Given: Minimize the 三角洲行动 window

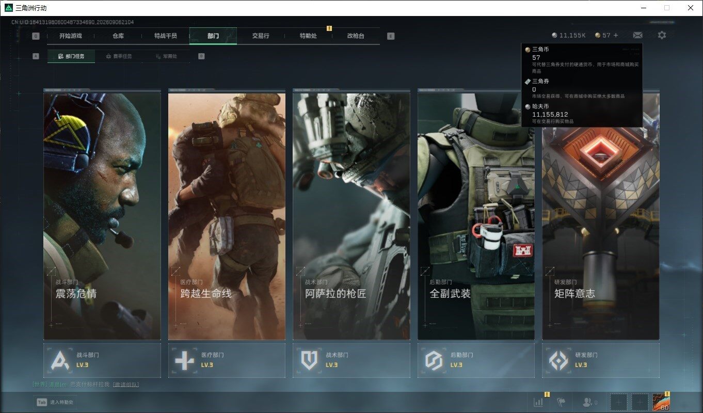Looking at the screenshot, I should pos(644,8).
